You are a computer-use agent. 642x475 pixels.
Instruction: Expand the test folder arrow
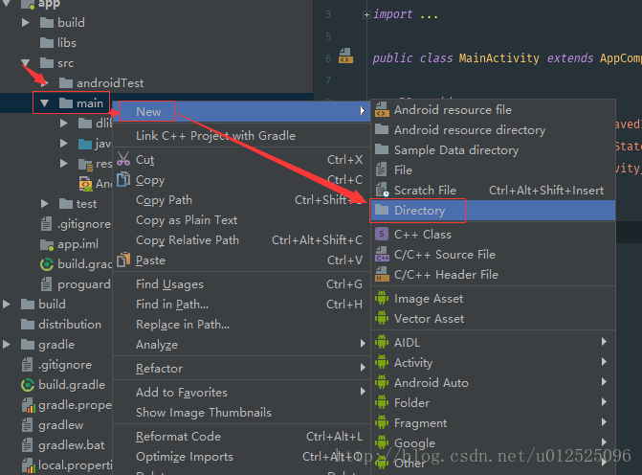pyautogui.click(x=45, y=204)
